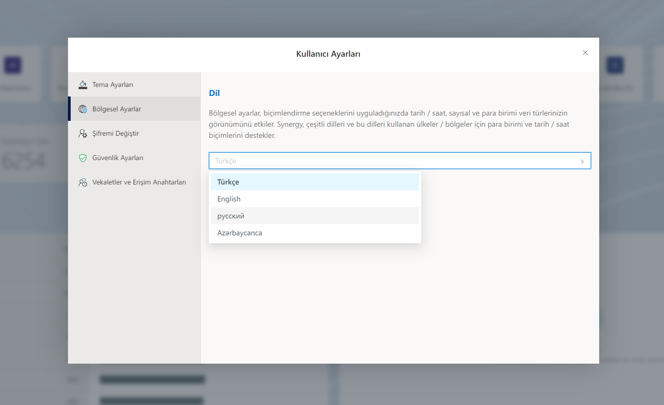Image resolution: width=664 pixels, height=405 pixels.
Task: Click the key icon next to Şifremi Değiştir
Action: point(83,133)
